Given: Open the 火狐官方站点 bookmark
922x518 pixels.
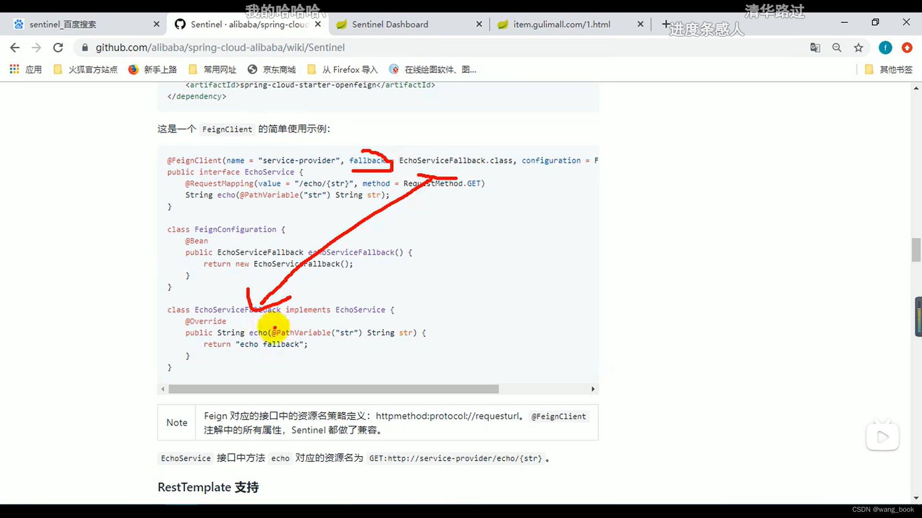Looking at the screenshot, I should coord(85,69).
